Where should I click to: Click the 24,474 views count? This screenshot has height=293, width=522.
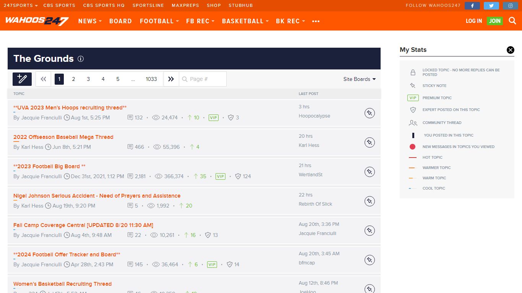[x=170, y=118]
